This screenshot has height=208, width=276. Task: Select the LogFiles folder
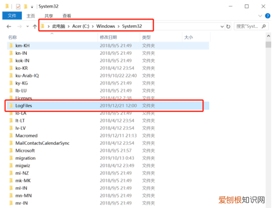pyautogui.click(x=108, y=106)
